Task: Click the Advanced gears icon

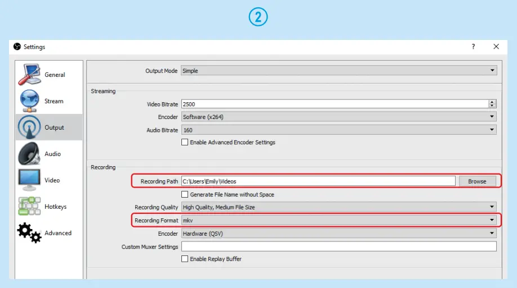Action: (29, 233)
